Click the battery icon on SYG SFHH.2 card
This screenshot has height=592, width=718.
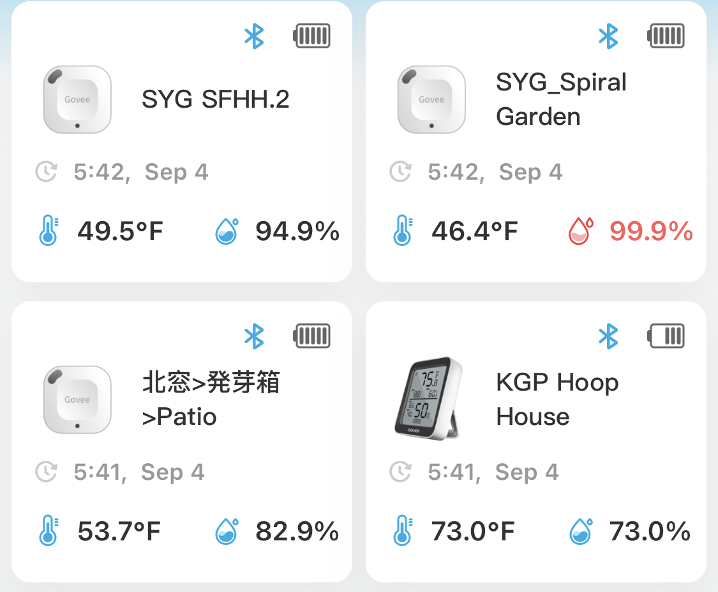311,36
